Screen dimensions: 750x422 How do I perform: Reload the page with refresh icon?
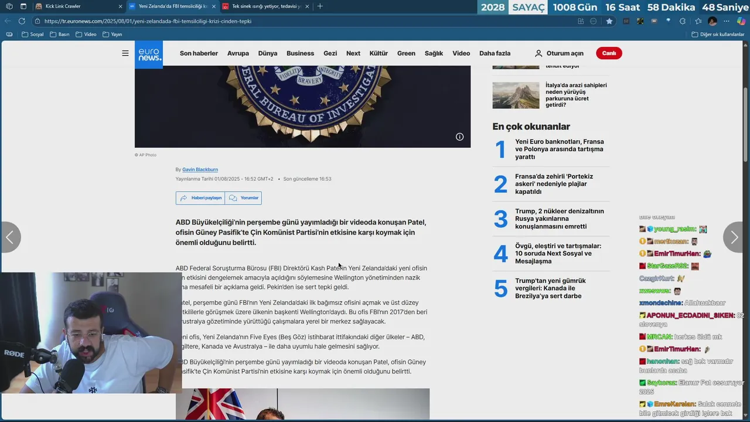click(22, 21)
